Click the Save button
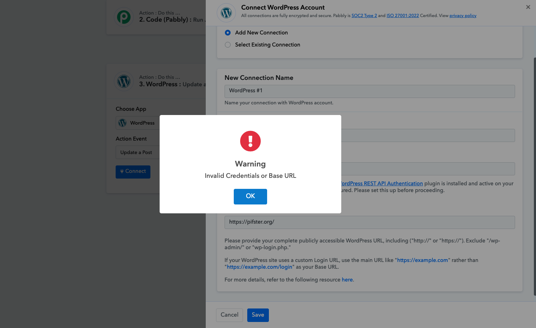Screen dimensions: 536x328 [258, 315]
